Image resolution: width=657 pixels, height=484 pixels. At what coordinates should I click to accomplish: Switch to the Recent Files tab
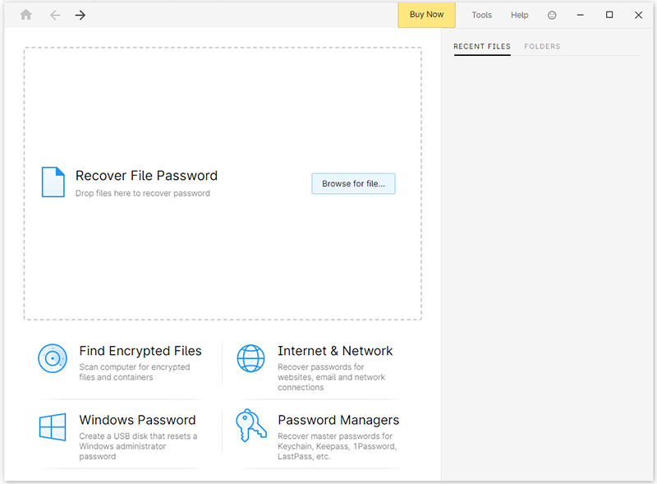tap(482, 47)
